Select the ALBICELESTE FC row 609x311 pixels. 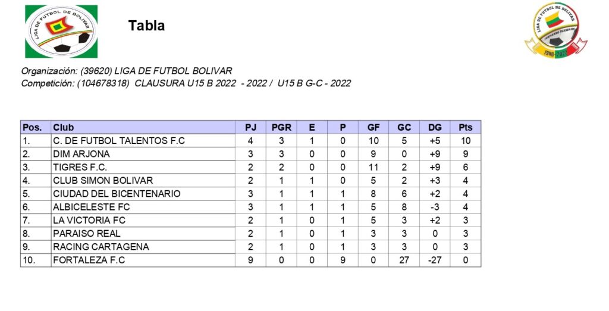tap(91, 207)
